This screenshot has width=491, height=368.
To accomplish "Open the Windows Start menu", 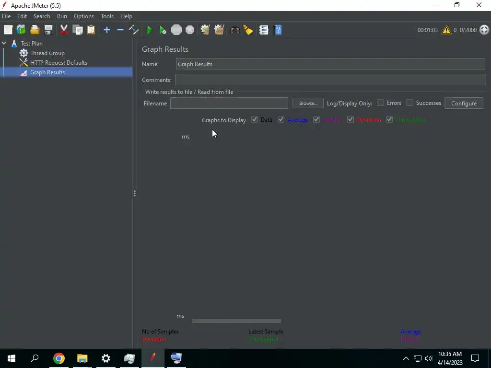I will [12, 358].
